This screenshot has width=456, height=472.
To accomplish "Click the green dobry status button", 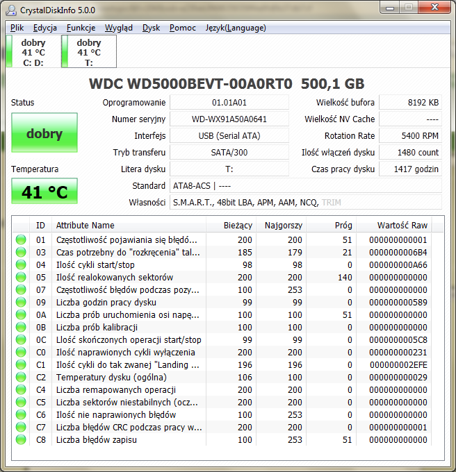I will point(44,133).
